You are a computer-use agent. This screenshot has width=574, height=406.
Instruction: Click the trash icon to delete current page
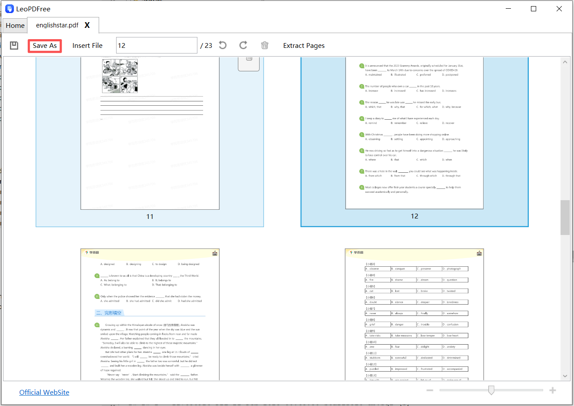[x=265, y=45]
